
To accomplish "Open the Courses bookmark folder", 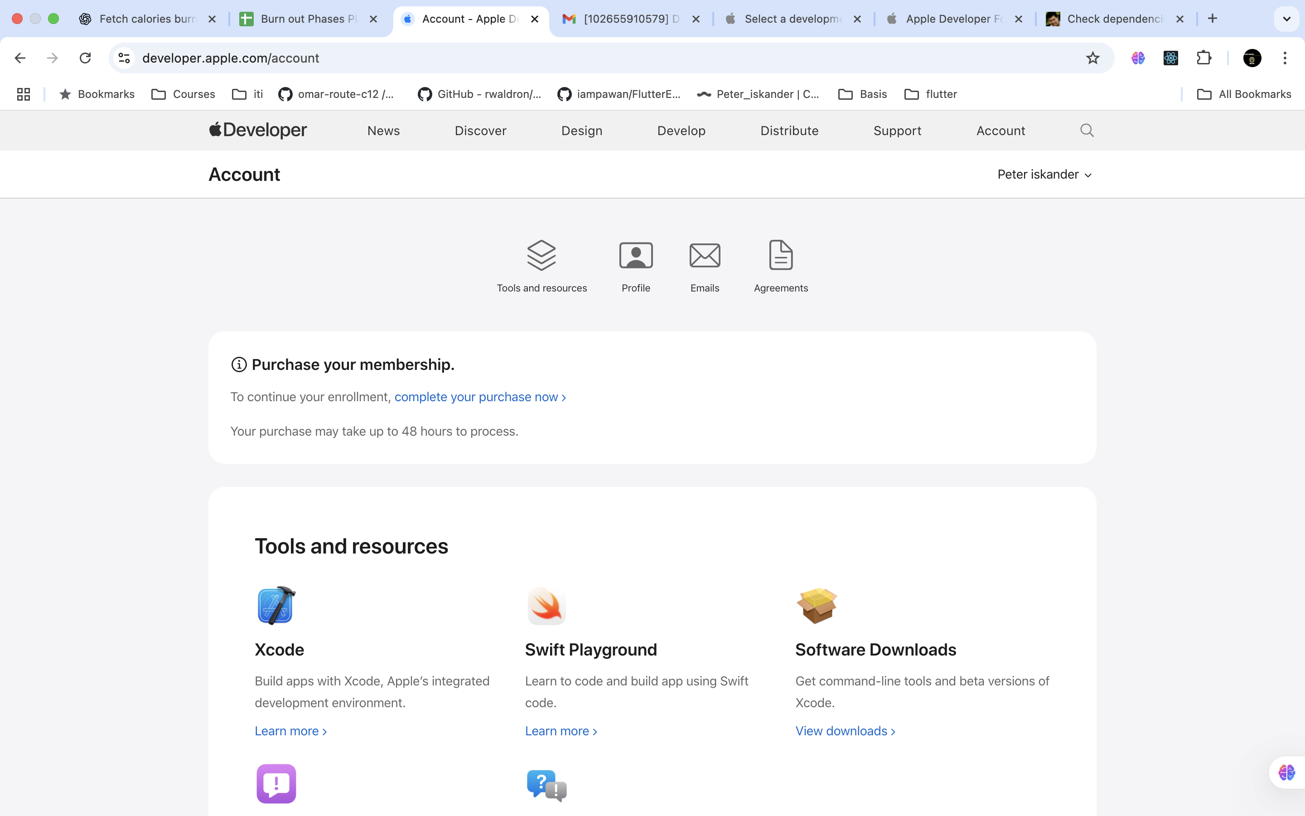I will tap(183, 94).
